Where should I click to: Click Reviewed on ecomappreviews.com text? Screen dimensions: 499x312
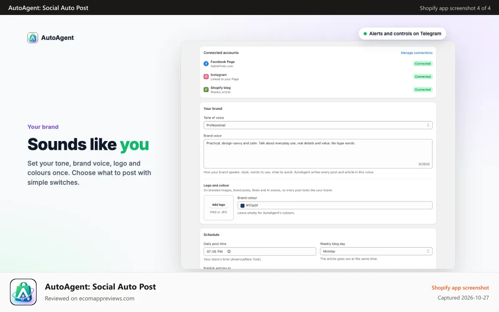90,298
